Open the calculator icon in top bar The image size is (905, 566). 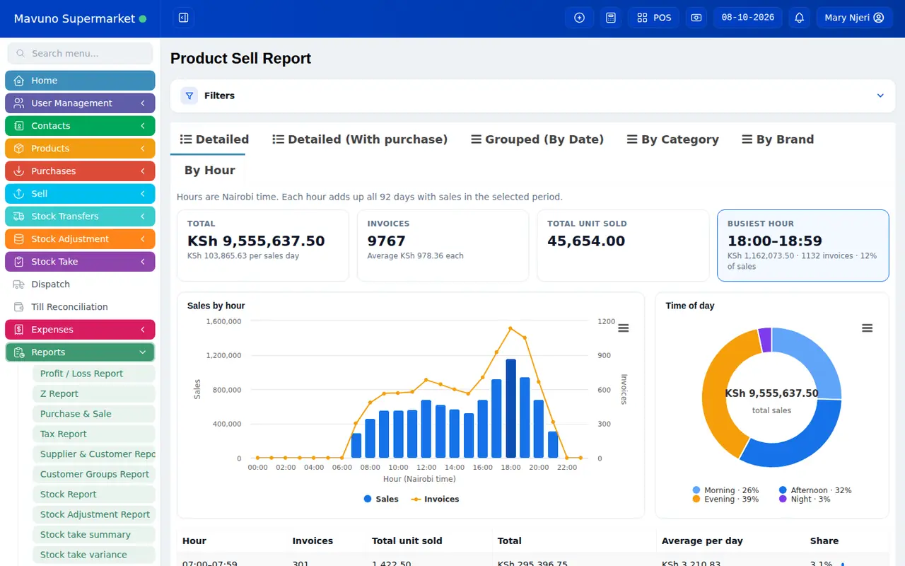(611, 18)
